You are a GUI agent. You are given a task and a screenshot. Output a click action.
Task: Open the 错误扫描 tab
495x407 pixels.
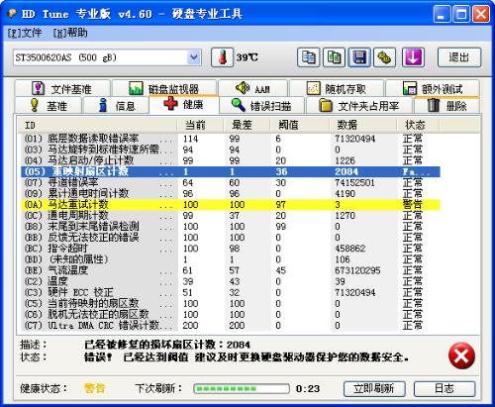(262, 106)
